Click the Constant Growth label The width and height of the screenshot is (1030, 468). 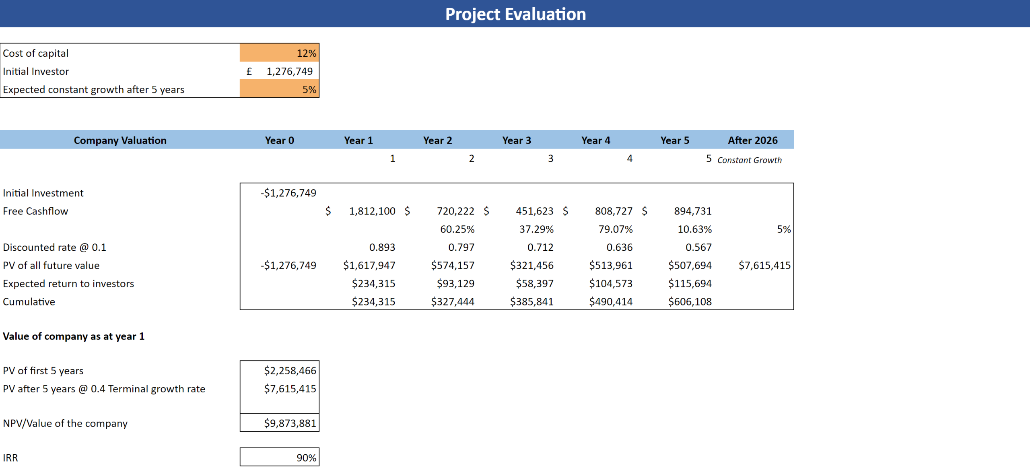749,160
